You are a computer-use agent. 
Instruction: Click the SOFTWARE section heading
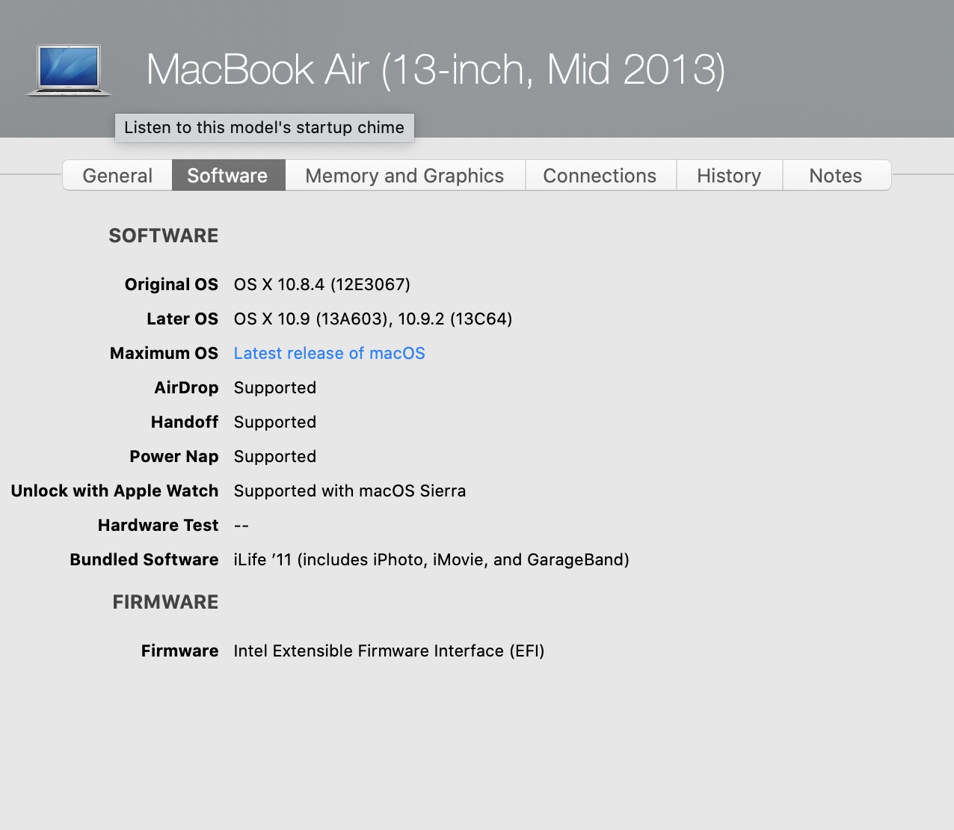pos(164,236)
